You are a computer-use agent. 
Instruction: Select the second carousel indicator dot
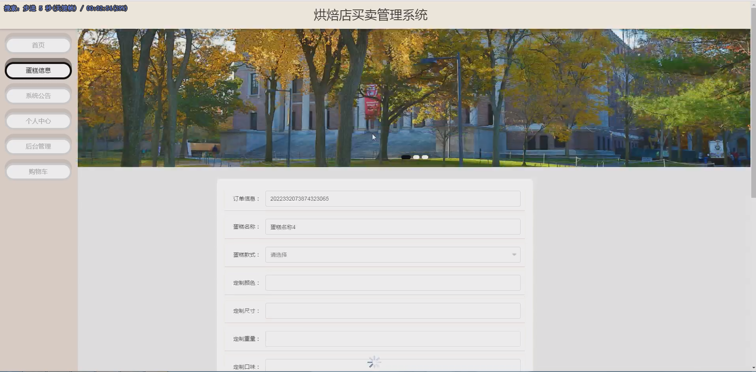coord(416,157)
